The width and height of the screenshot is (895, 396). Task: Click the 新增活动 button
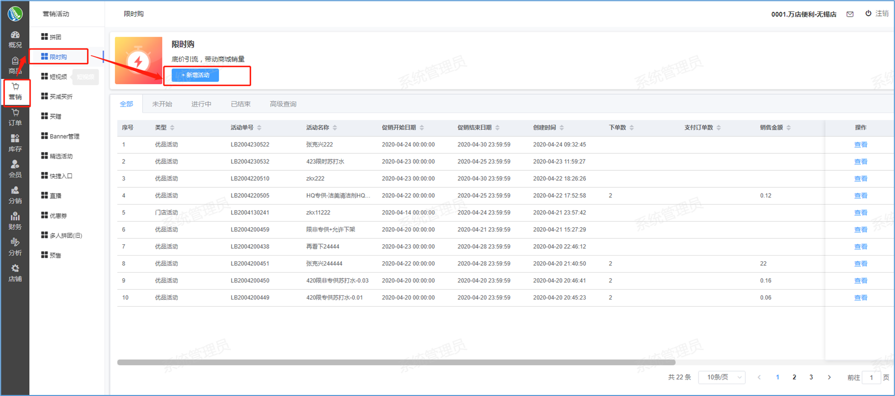coord(195,75)
